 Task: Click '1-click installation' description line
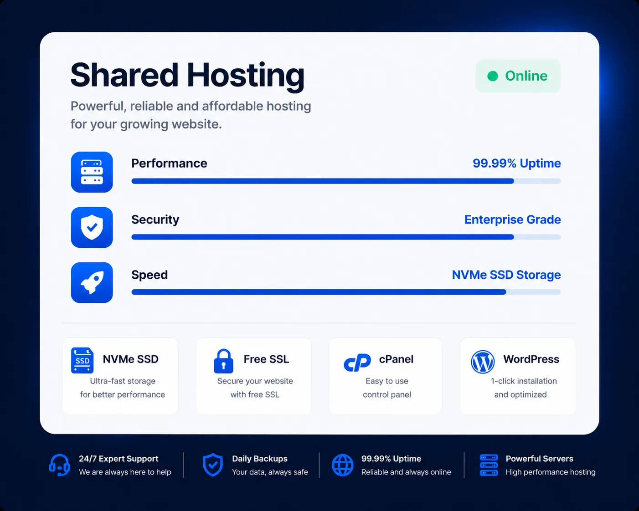(524, 381)
